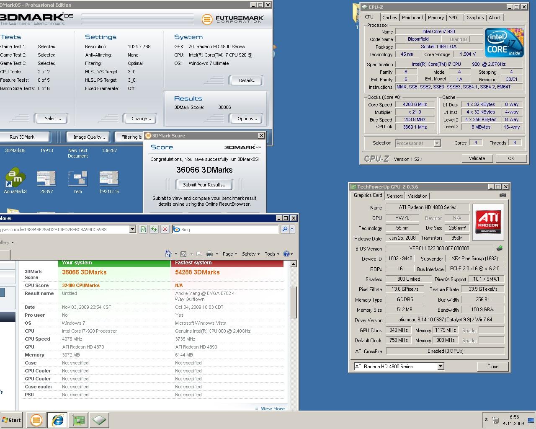Open the CPU-Z Processor selection dropdown
The image size is (536, 429).
(x=437, y=143)
